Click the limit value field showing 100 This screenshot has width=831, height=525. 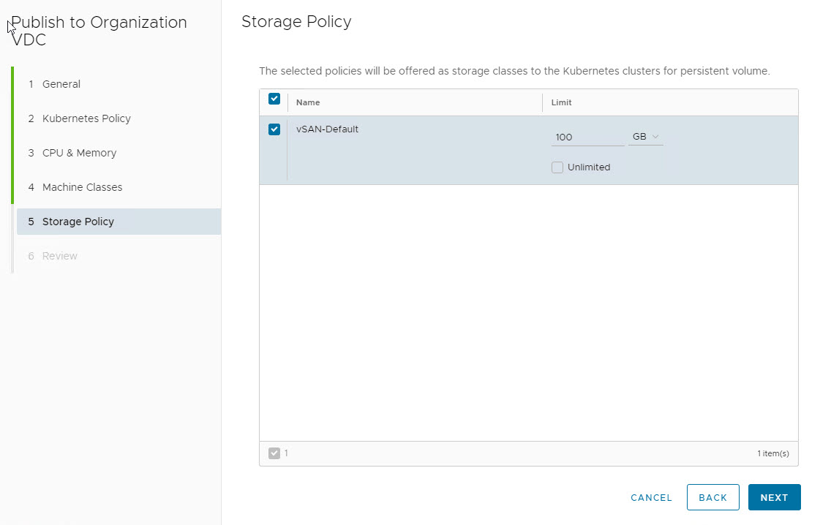pos(588,137)
